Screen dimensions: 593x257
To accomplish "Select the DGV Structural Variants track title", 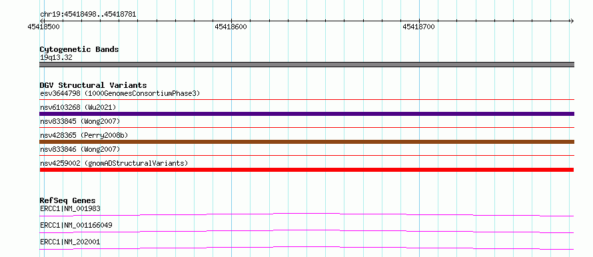I will [x=93, y=85].
